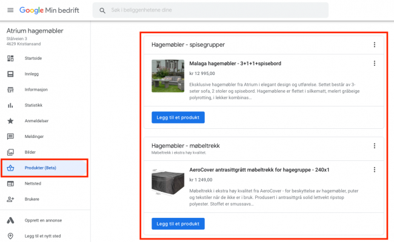Click the search magnifier icon
394x242 pixels.
pyautogui.click(x=102, y=10)
